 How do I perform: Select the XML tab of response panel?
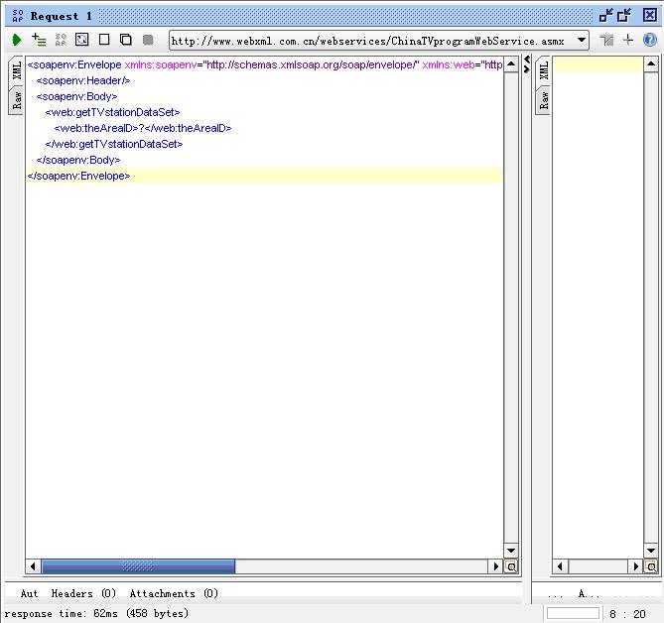click(x=544, y=70)
